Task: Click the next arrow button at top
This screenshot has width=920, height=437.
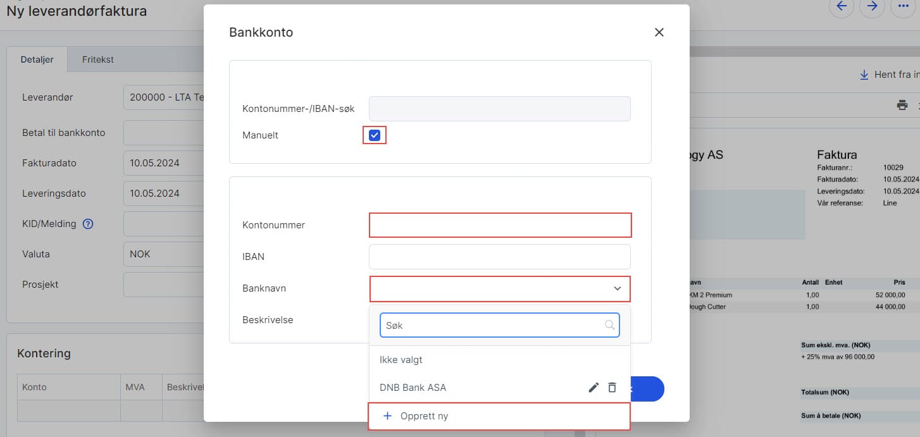Action: click(x=872, y=6)
